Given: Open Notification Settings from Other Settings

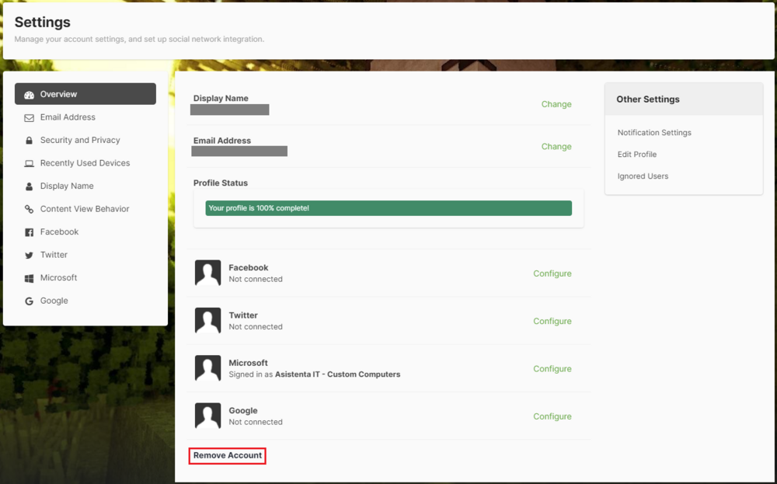Looking at the screenshot, I should point(654,133).
